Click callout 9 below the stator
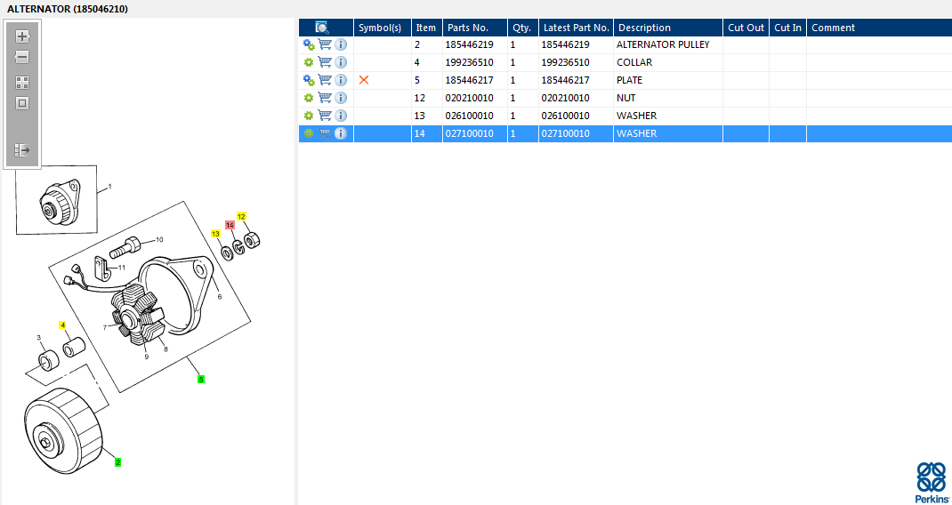This screenshot has width=952, height=505. tap(146, 357)
